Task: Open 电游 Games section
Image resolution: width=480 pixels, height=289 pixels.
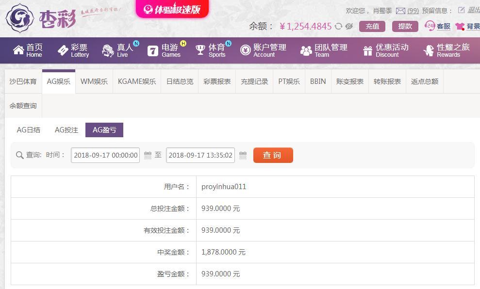Action: click(x=165, y=50)
